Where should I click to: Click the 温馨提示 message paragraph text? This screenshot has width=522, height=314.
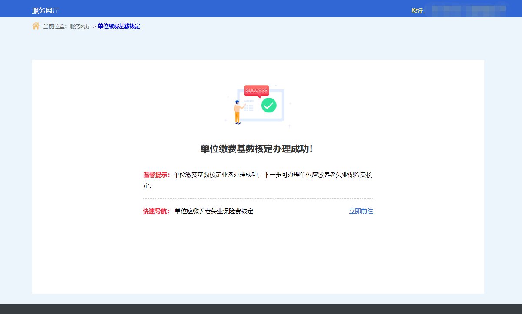click(272, 175)
